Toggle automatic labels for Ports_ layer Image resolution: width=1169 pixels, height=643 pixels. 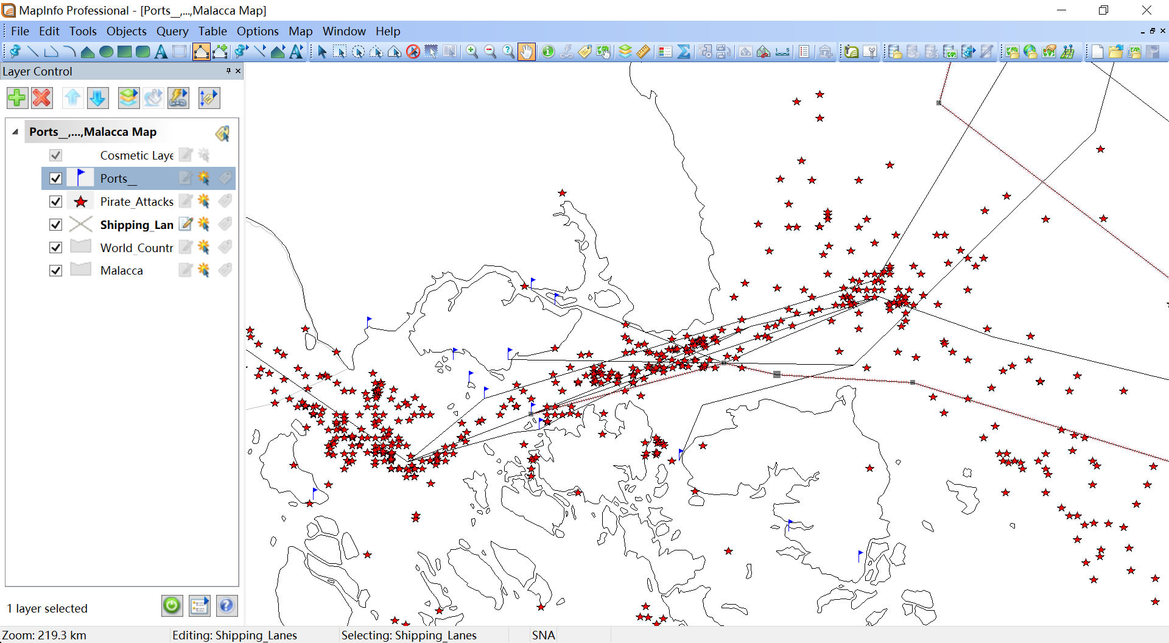pyautogui.click(x=225, y=178)
